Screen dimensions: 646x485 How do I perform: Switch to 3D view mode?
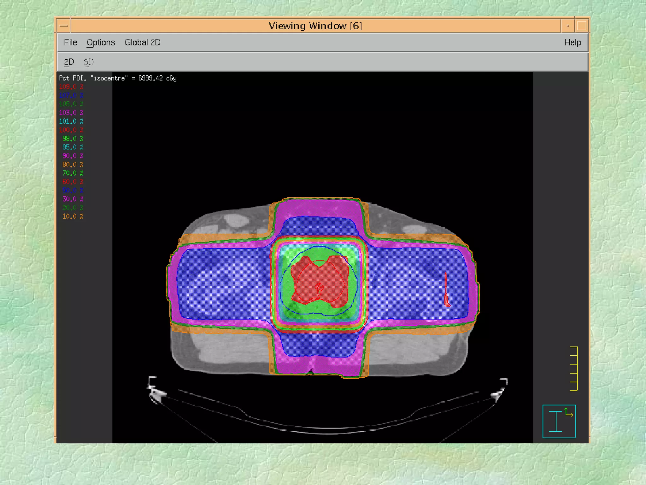(88, 62)
